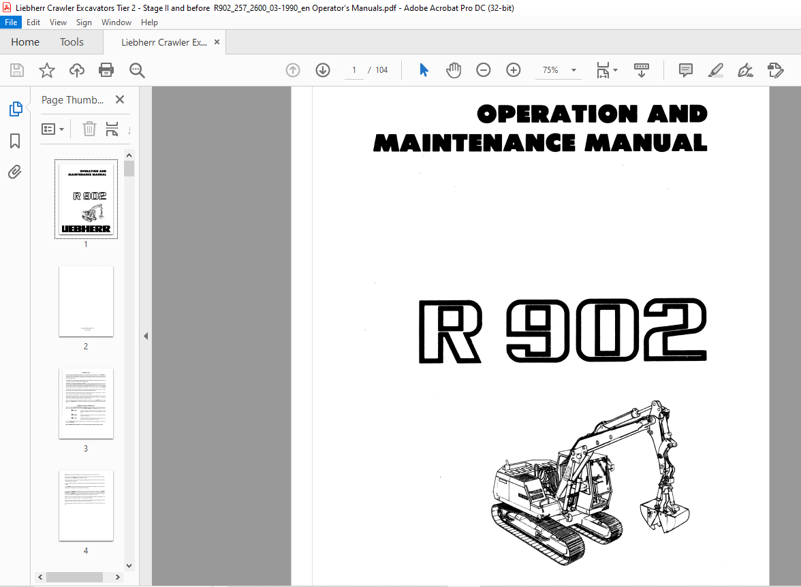Activate the Hand pan tool
This screenshot has width=801, height=587.
pyautogui.click(x=453, y=70)
